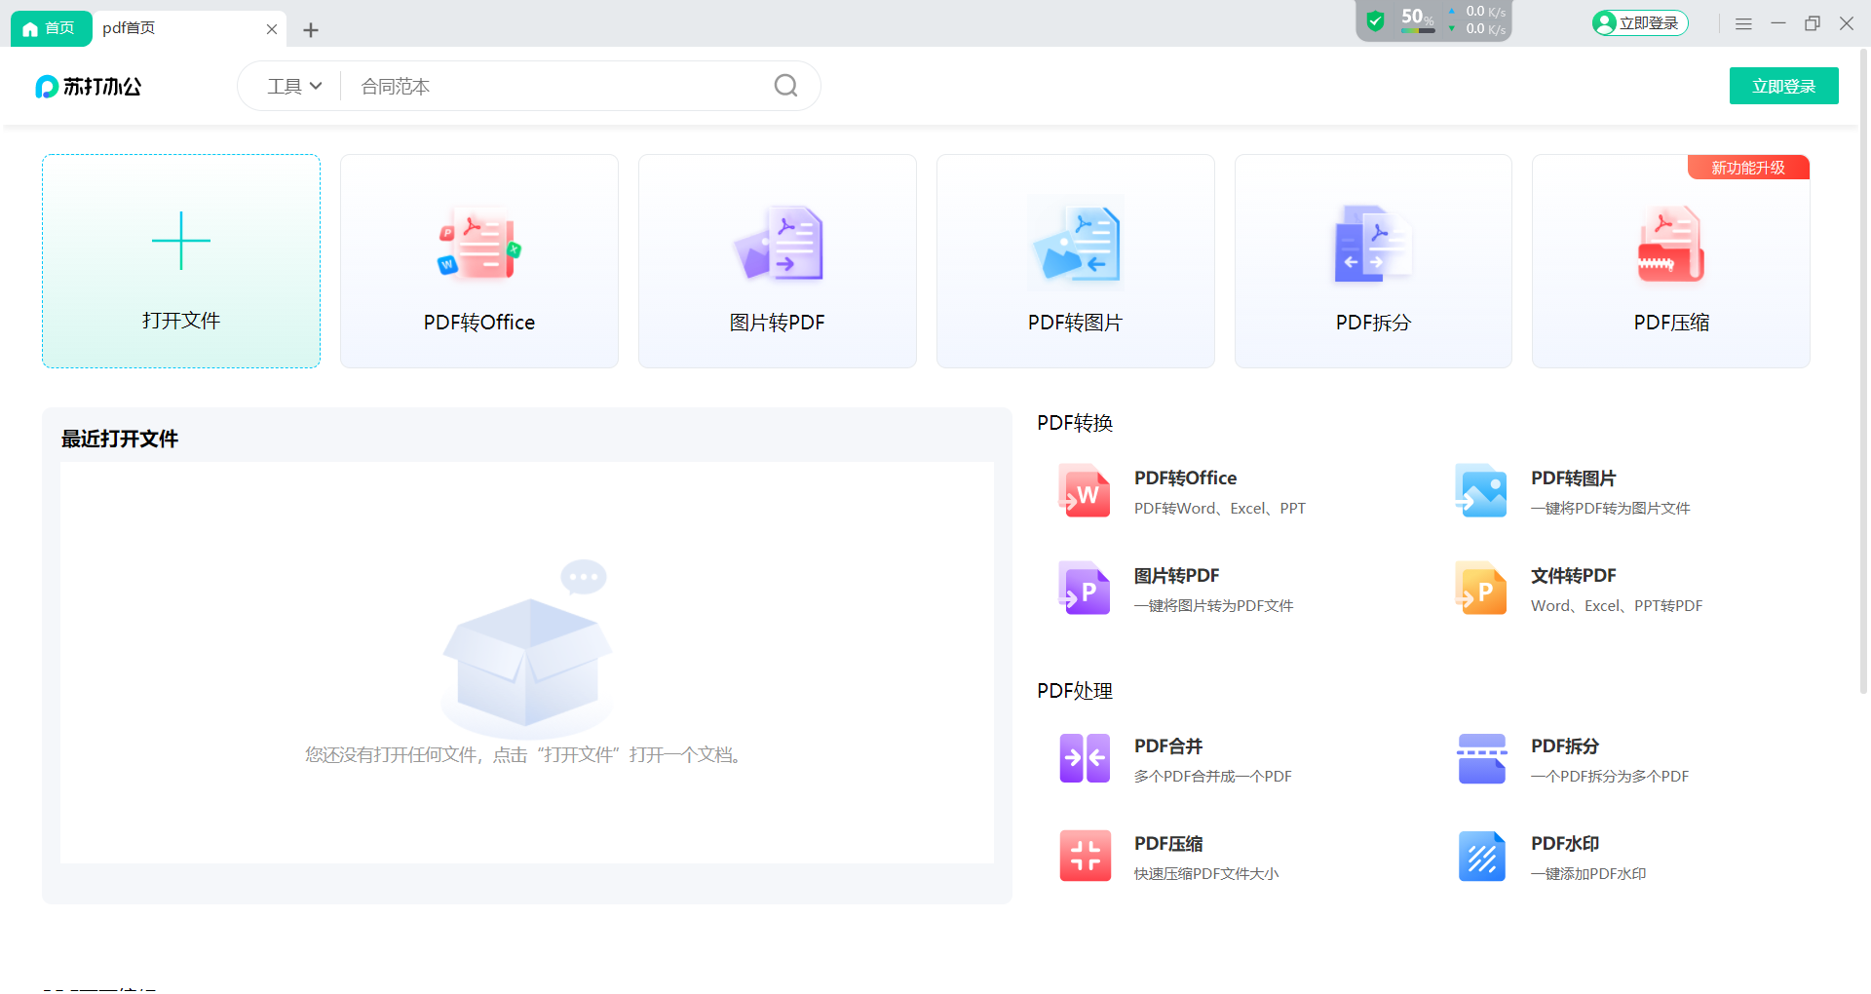The height and width of the screenshot is (994, 1871).
Task: Click text 一键将PDF转为图片文件
Action: pos(1610,509)
